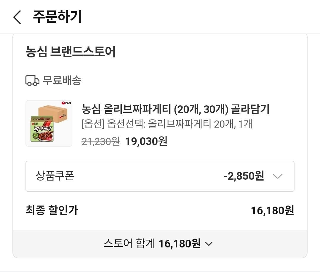Expand the 상품쿠폰 chevron arrow
Screen dimensions: 320x272
tap(278, 176)
